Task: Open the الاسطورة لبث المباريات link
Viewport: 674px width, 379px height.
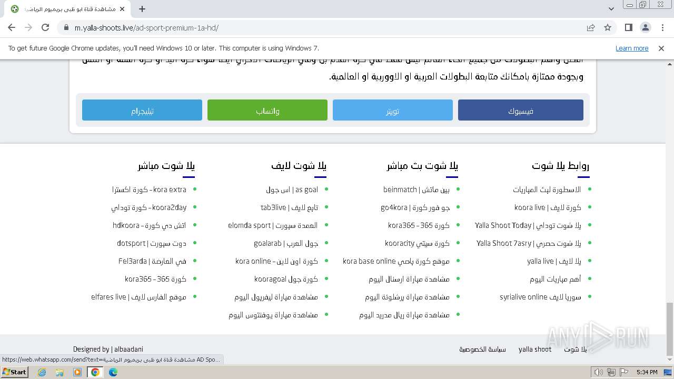Action: tap(547, 189)
